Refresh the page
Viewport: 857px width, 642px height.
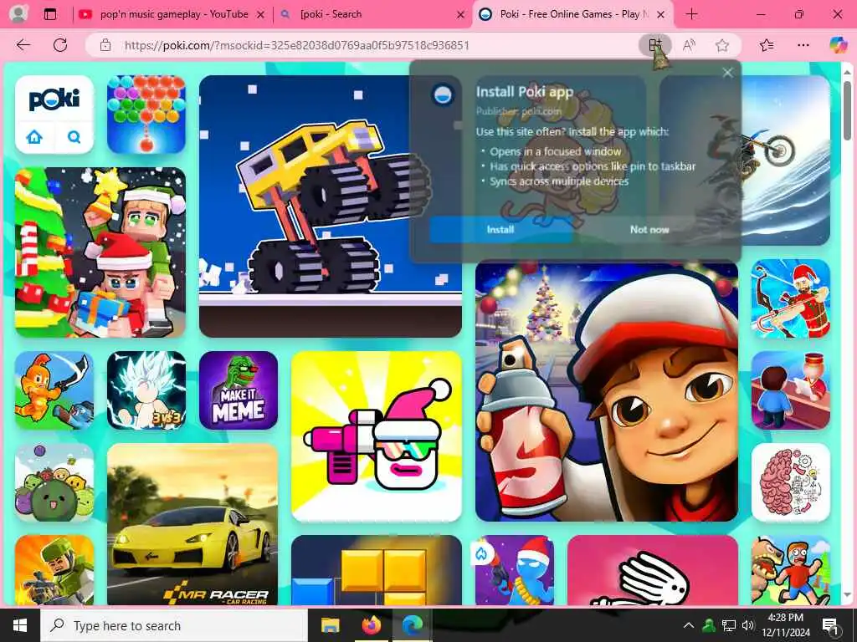(60, 45)
